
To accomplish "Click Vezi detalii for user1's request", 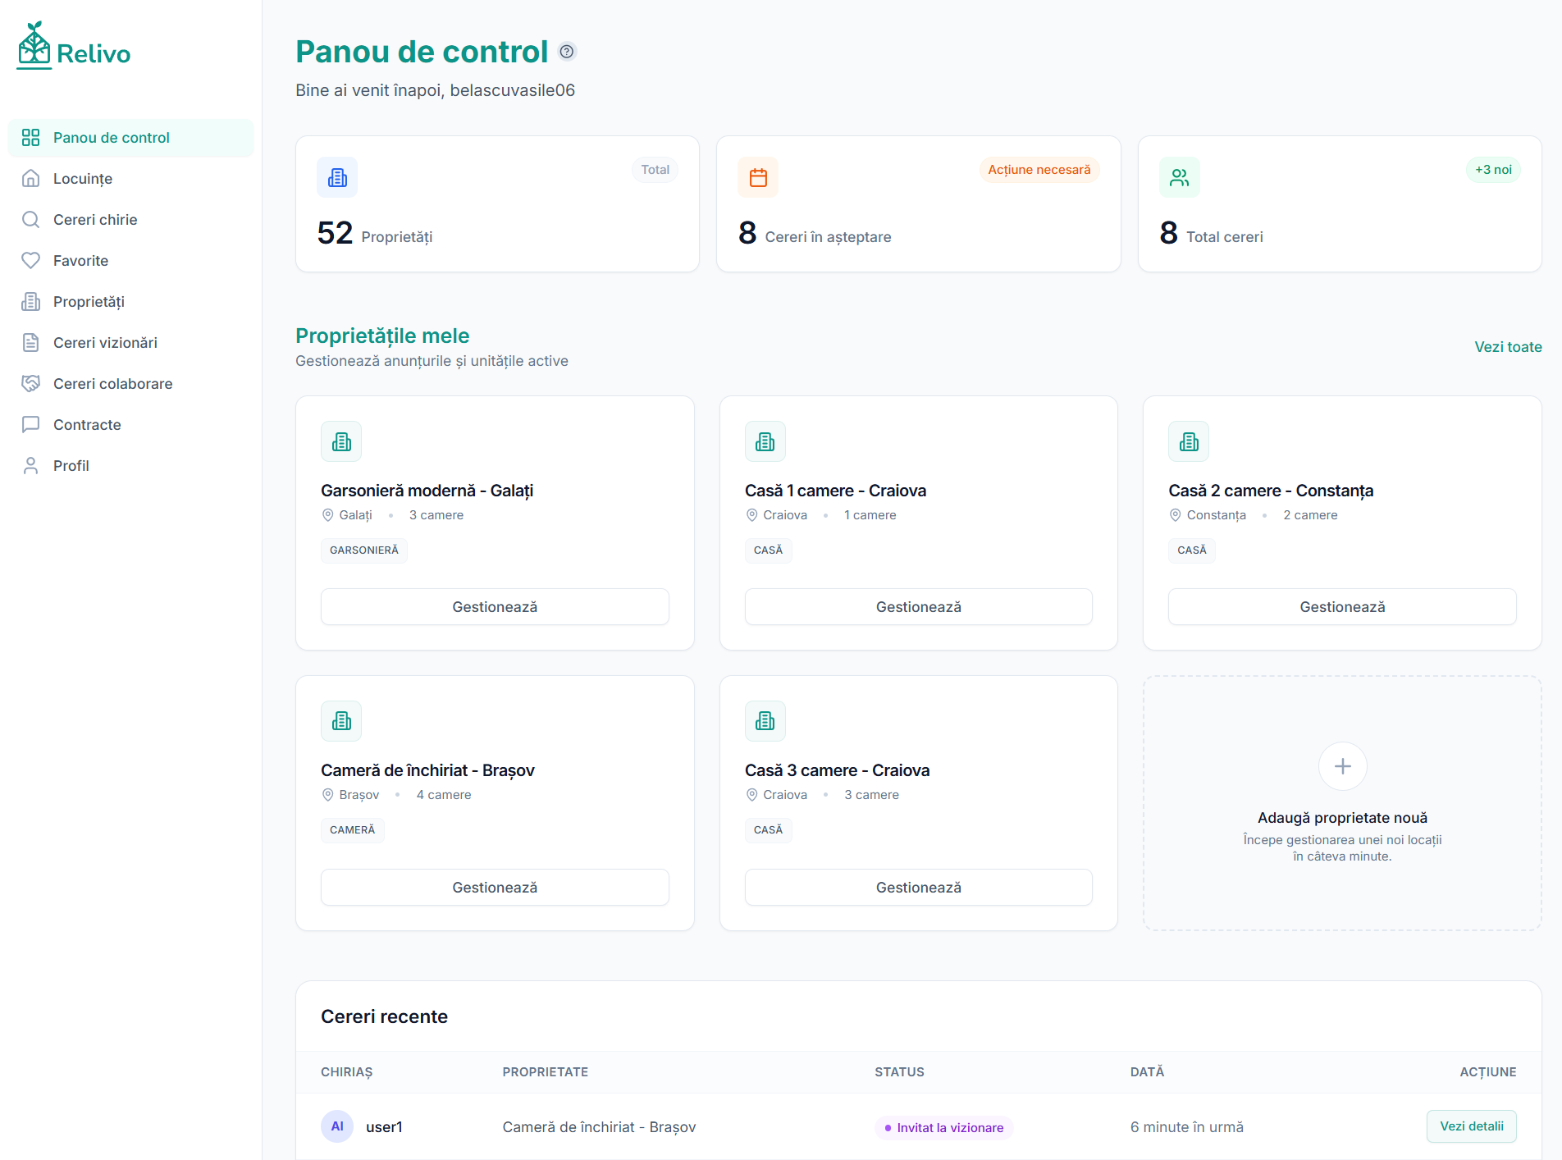I will [x=1472, y=1126].
